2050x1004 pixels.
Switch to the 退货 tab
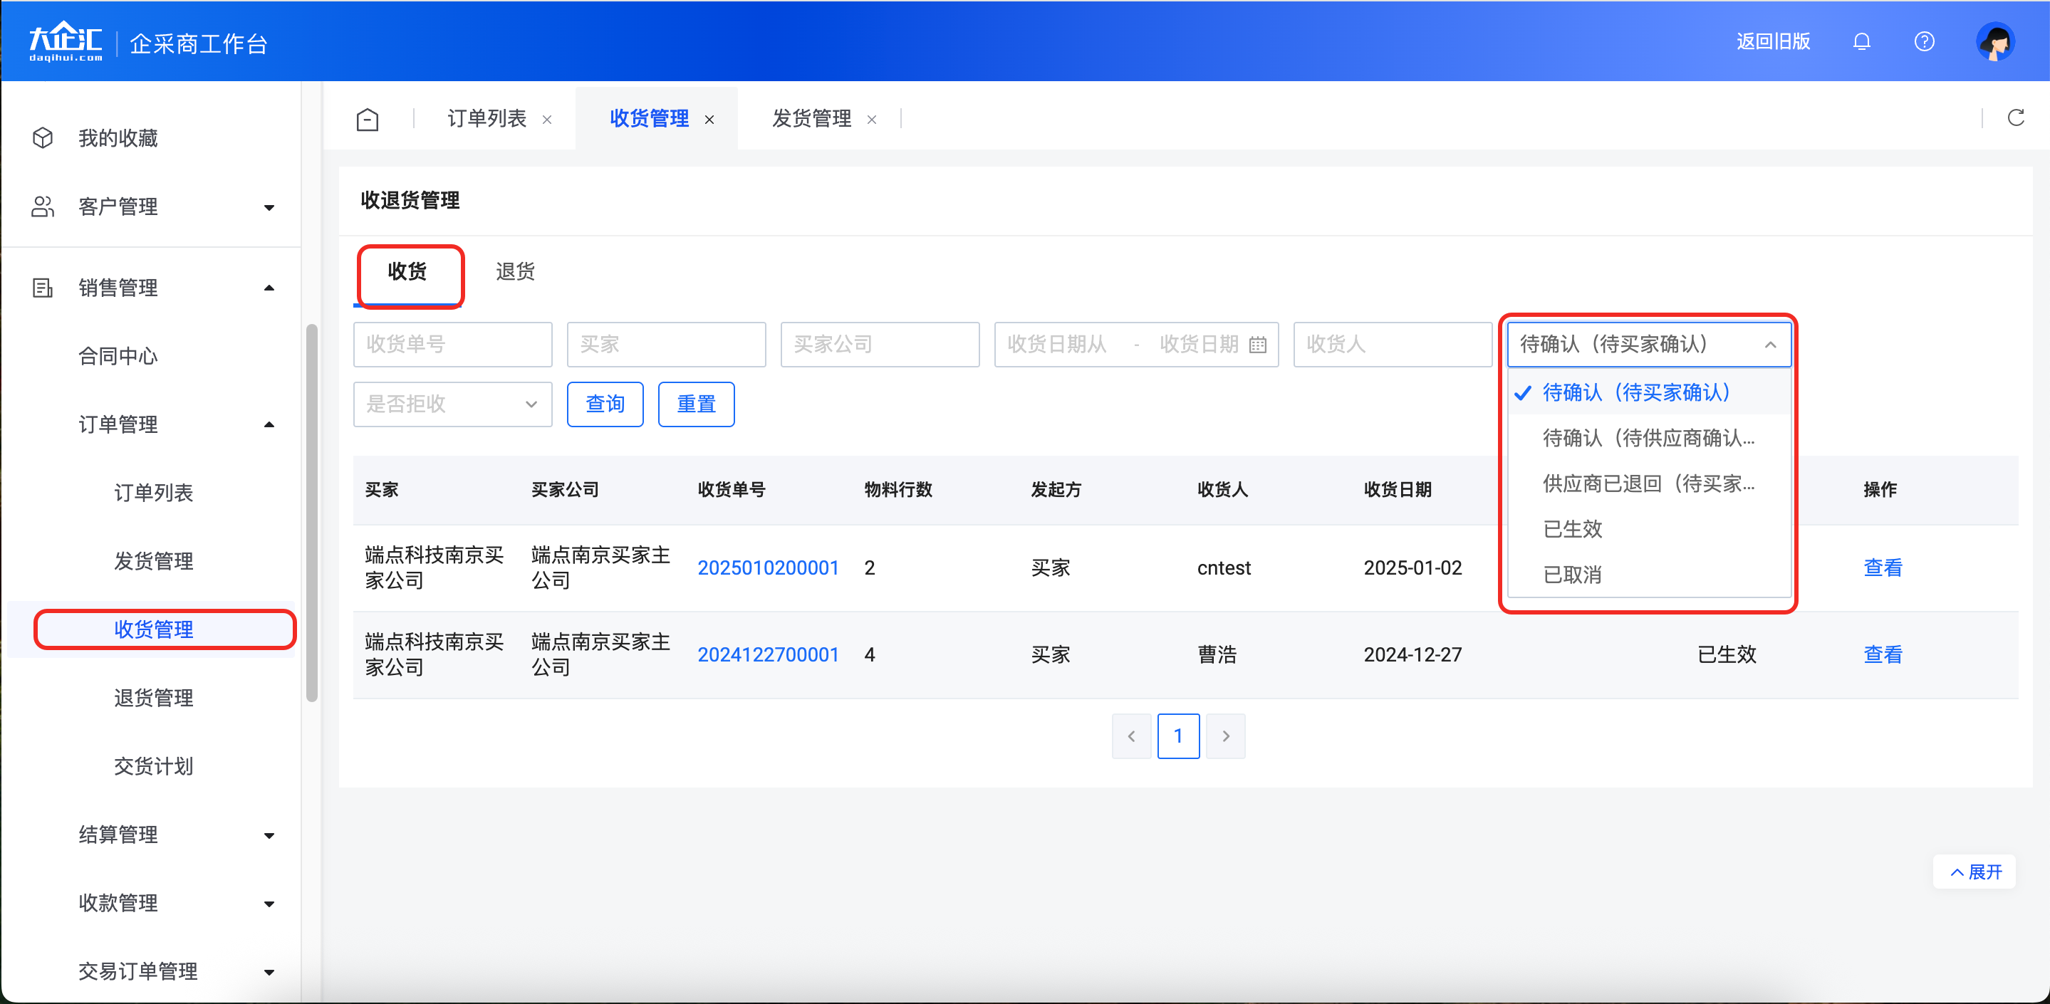pos(515,272)
